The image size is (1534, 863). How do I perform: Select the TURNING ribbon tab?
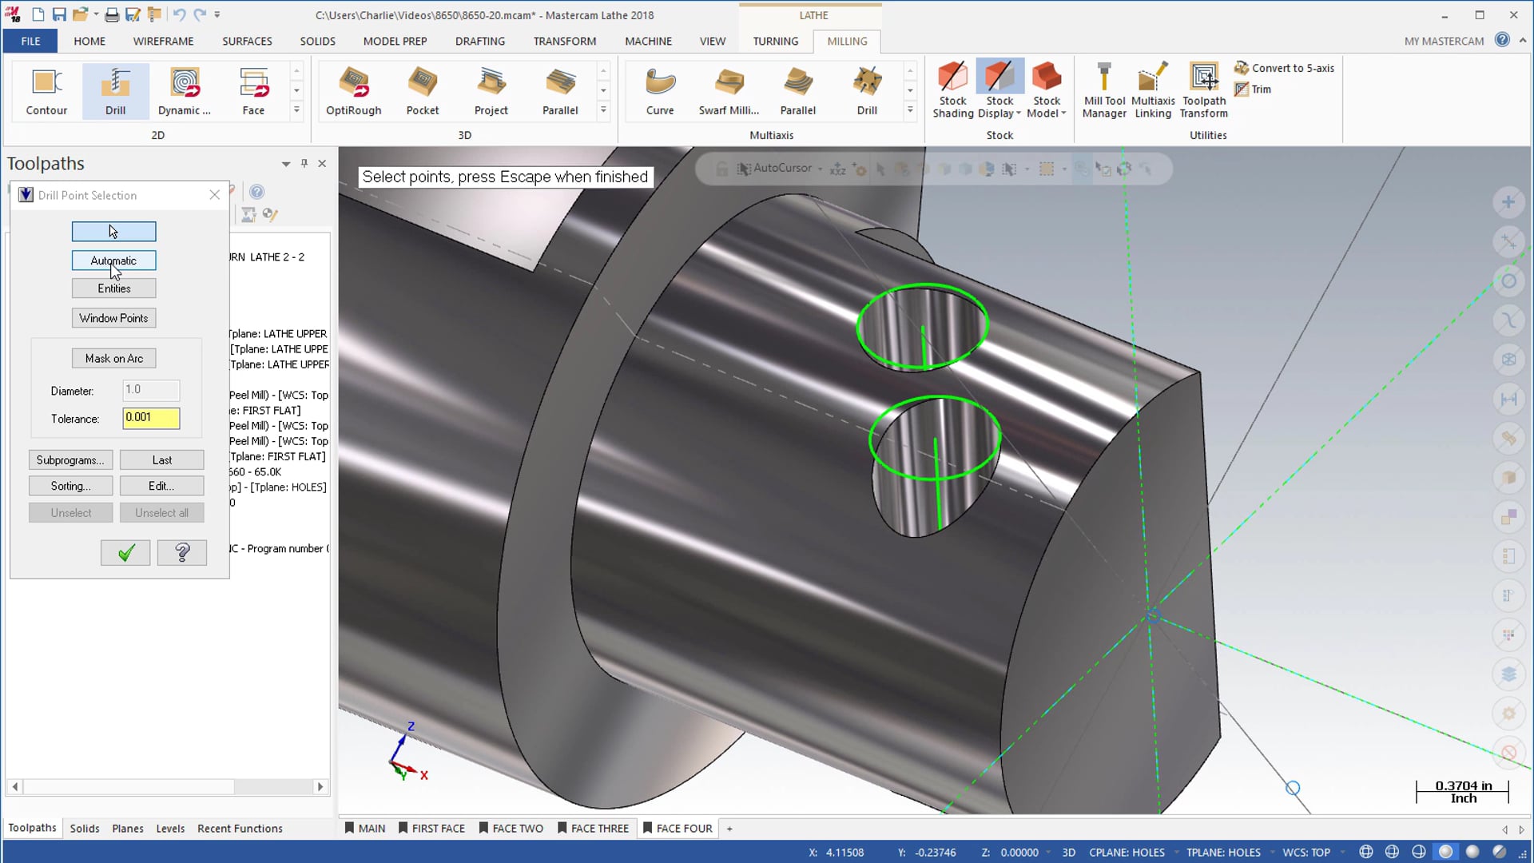[774, 40]
